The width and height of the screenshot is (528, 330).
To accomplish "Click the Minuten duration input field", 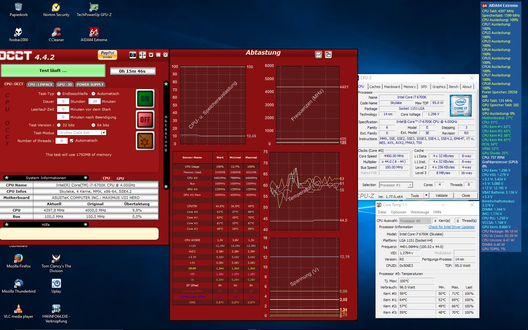I will tap(95, 102).
